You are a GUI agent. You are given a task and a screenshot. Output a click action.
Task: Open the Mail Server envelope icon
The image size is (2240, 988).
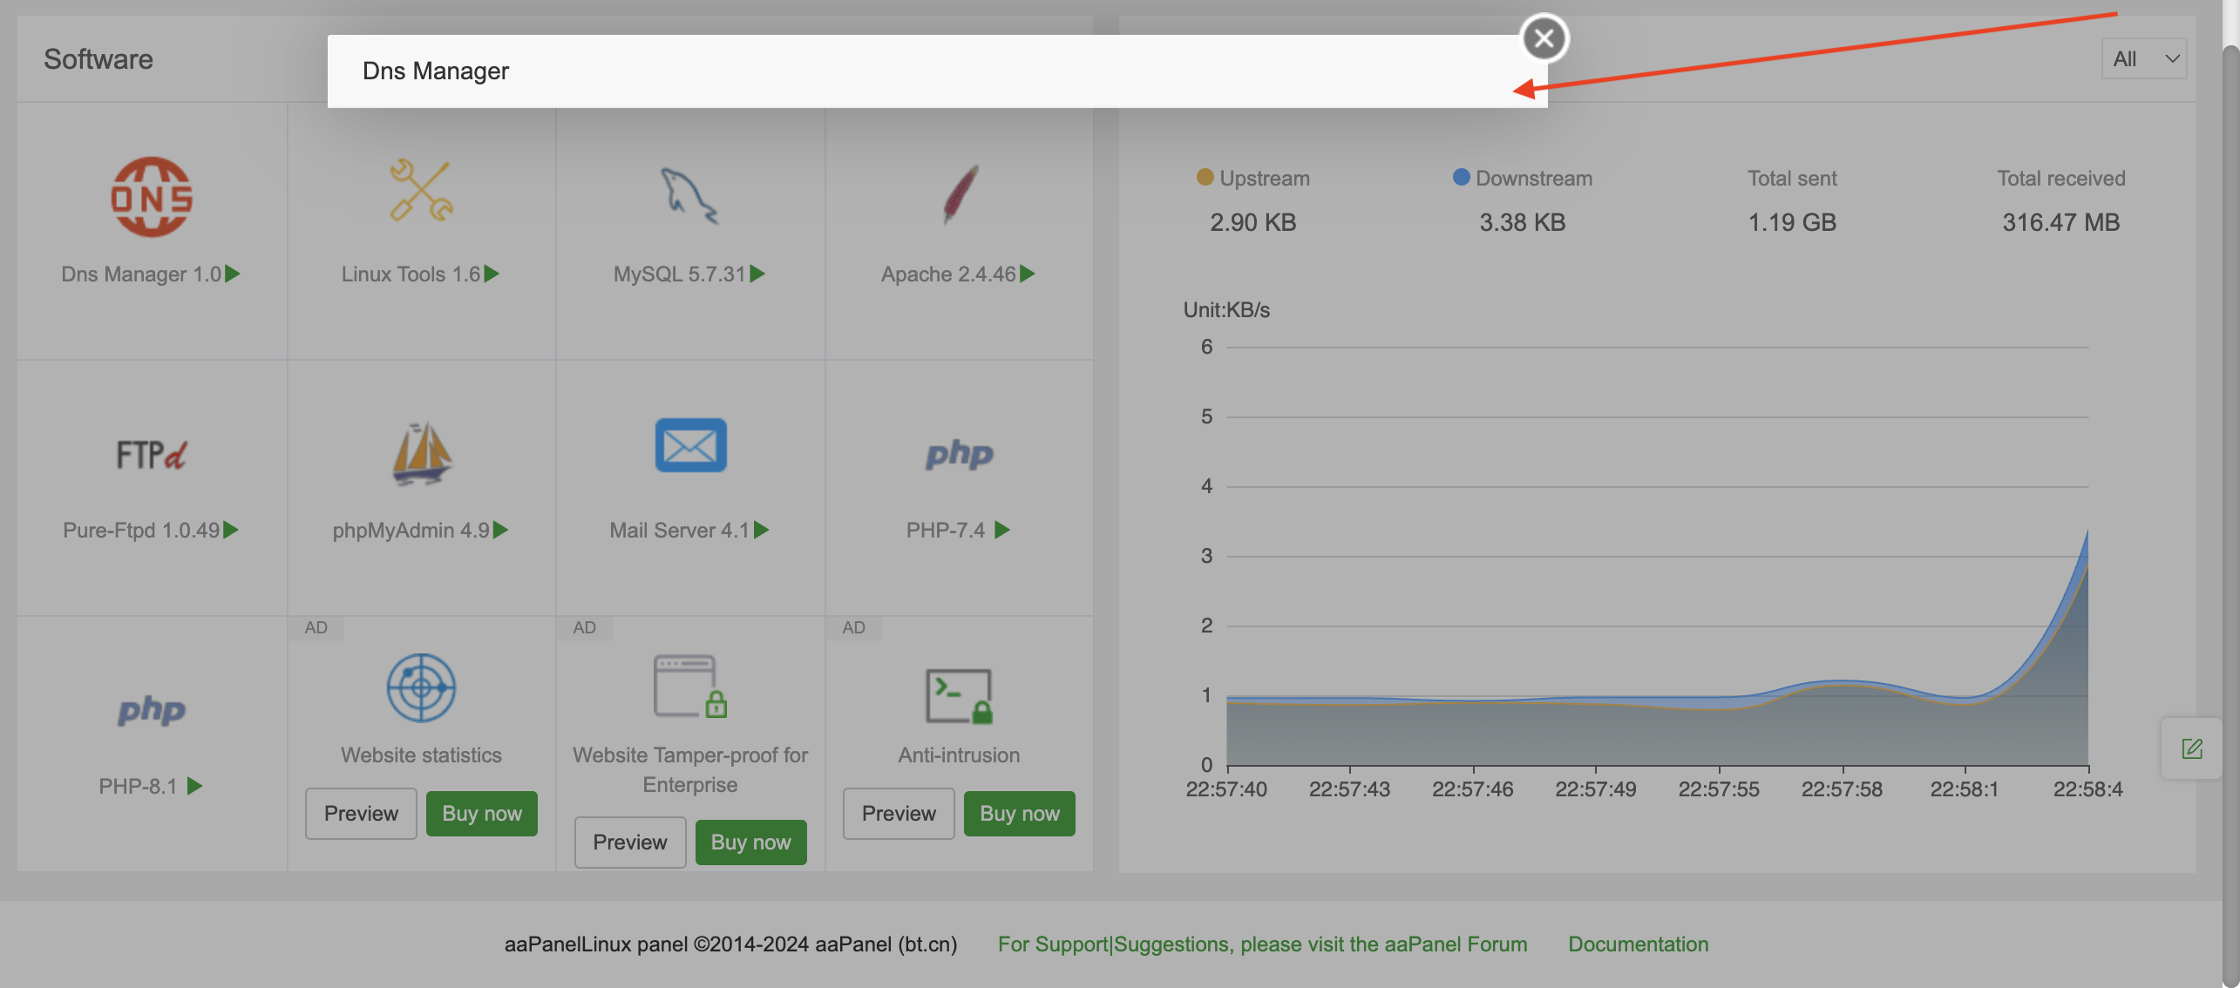[x=690, y=445]
